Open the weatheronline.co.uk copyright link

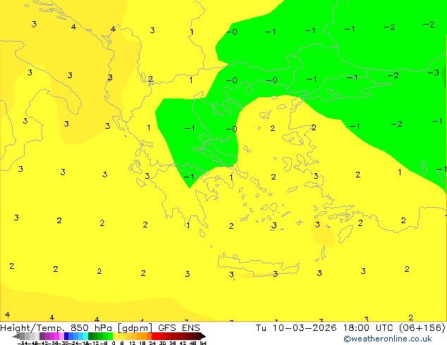click(x=388, y=339)
